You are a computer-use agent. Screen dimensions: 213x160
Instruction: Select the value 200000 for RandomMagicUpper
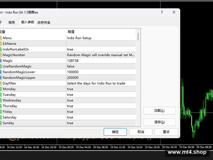(x=73, y=78)
